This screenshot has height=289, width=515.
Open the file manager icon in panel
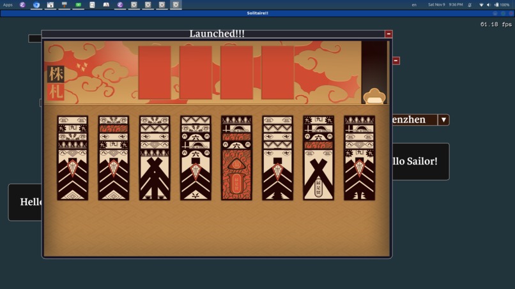point(50,4)
